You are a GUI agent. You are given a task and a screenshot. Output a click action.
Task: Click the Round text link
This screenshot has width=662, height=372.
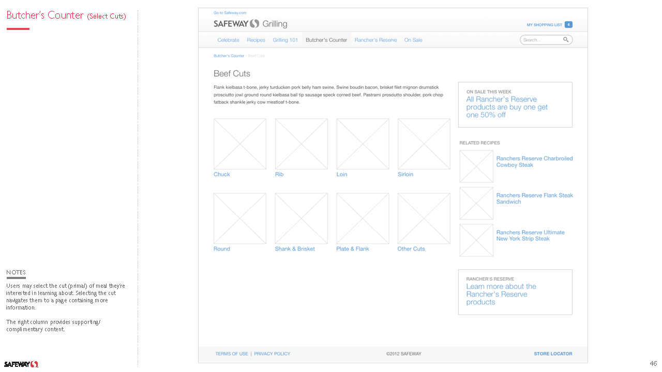click(222, 249)
